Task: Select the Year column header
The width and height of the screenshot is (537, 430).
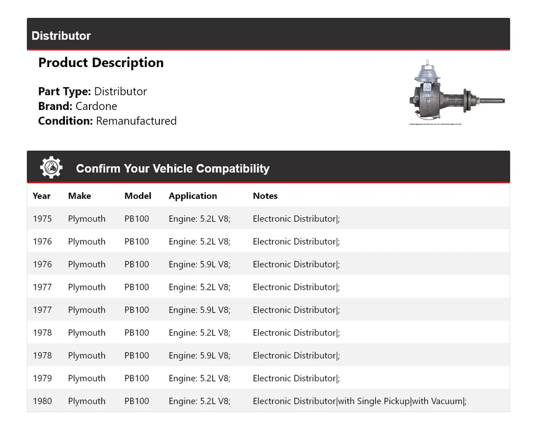Action: pos(41,196)
